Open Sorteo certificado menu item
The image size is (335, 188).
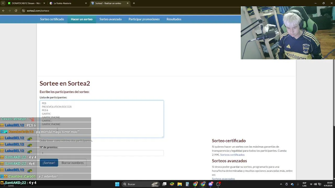pos(52,19)
